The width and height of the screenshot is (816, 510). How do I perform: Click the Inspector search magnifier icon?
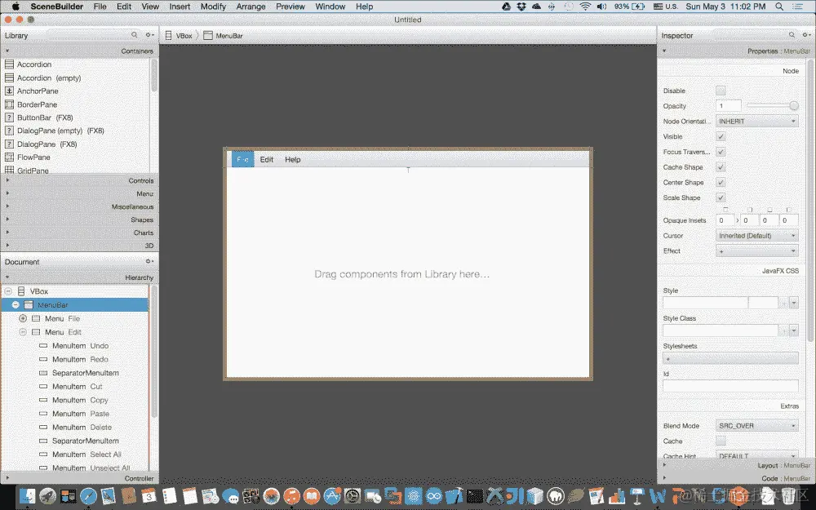[792, 35]
